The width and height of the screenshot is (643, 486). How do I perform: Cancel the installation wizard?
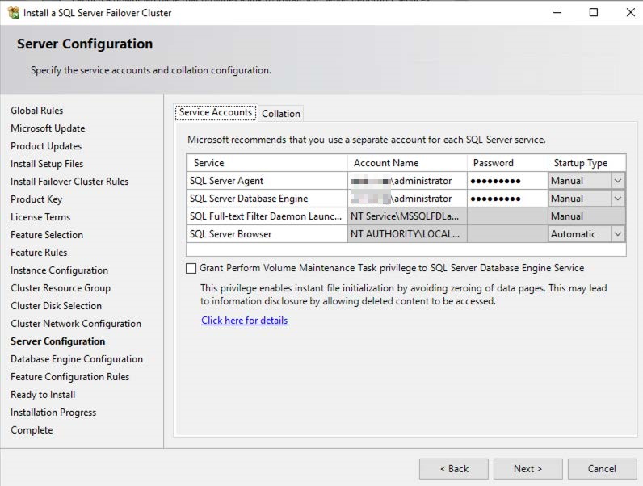(602, 469)
